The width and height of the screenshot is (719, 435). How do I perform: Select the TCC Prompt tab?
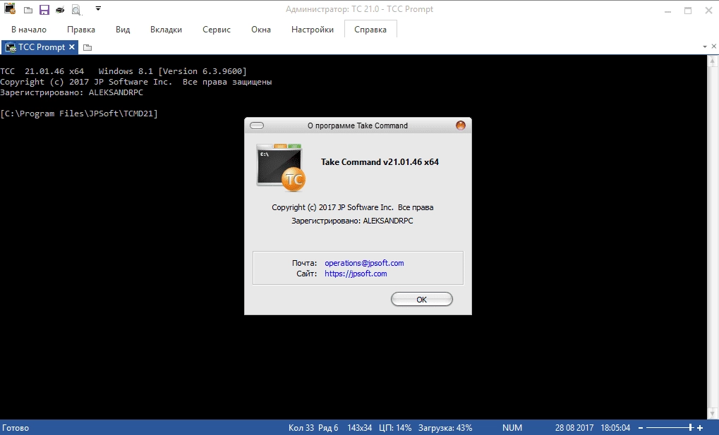(x=40, y=47)
